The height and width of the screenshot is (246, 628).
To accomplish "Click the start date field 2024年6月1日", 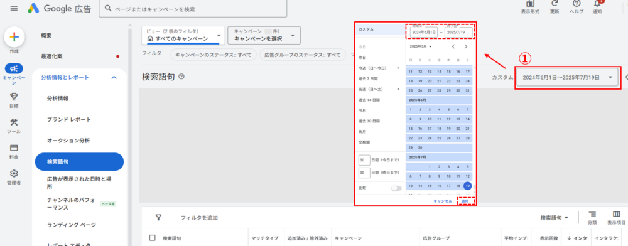I will [424, 32].
